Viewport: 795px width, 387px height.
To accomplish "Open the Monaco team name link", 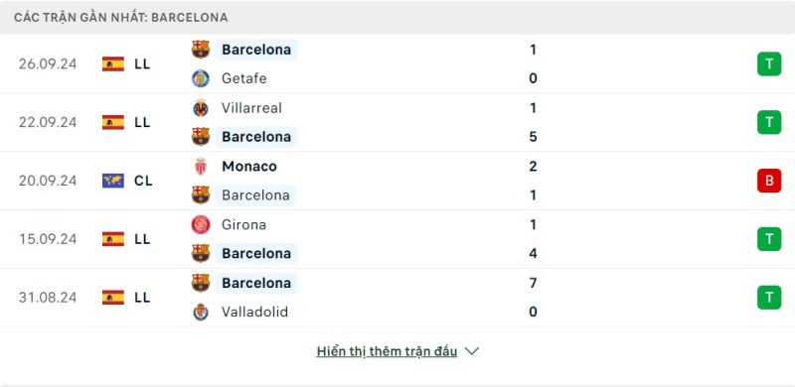I will [249, 166].
